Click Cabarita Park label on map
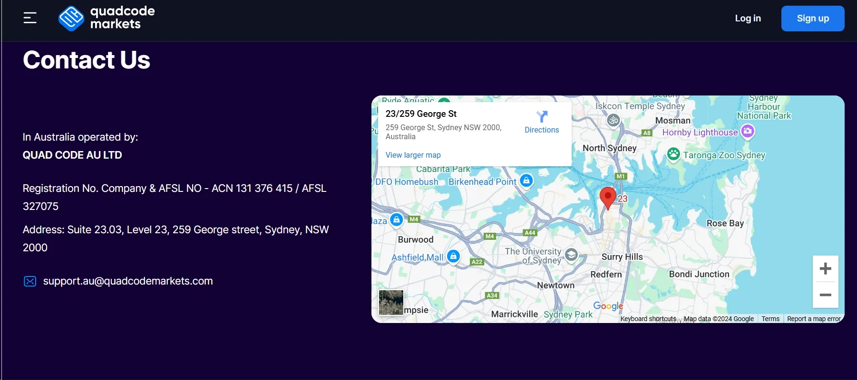The image size is (857, 380). [443, 169]
